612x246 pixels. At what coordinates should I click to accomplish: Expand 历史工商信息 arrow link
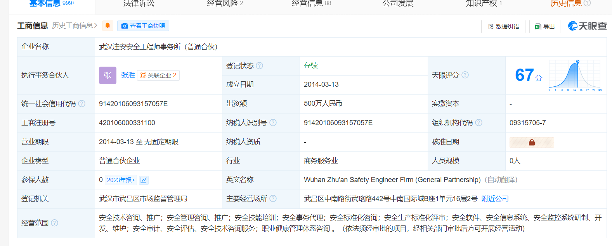(75, 26)
